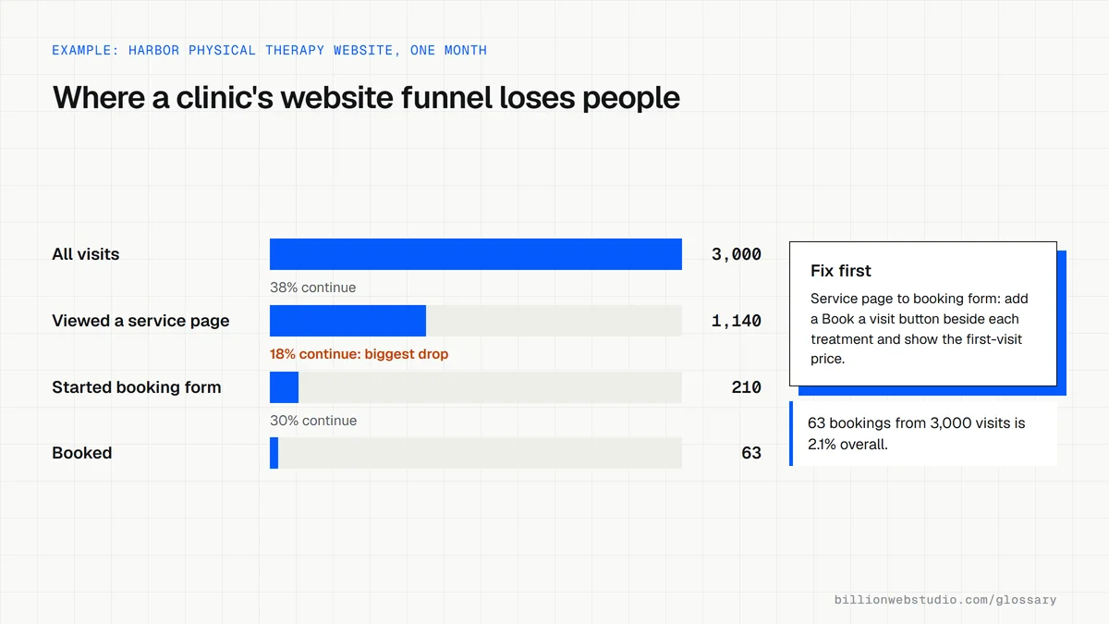Viewport: 1109px width, 624px height.
Task: Click the 1,140 value
Action: (737, 321)
